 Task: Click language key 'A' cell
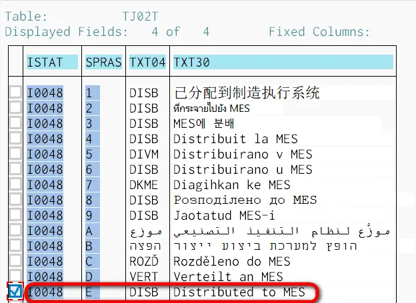click(x=92, y=230)
